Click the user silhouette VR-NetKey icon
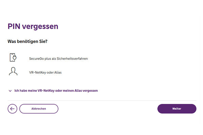Viewport: 203px width, 135px height. [x=13, y=72]
